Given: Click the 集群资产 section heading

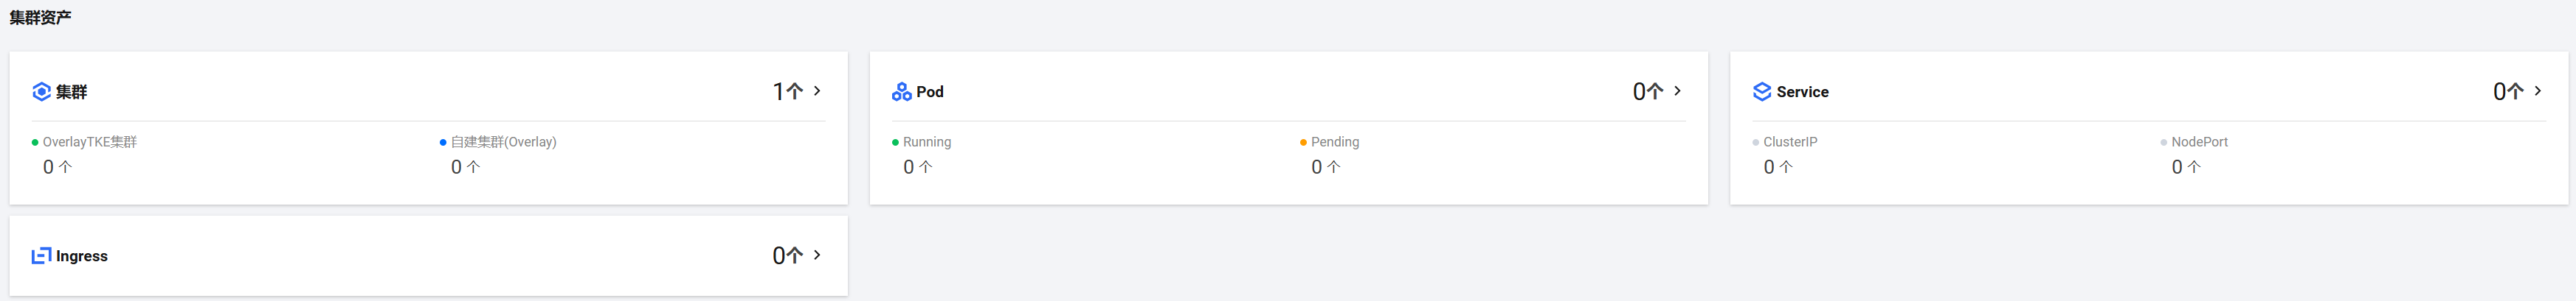Looking at the screenshot, I should pyautogui.click(x=41, y=17).
